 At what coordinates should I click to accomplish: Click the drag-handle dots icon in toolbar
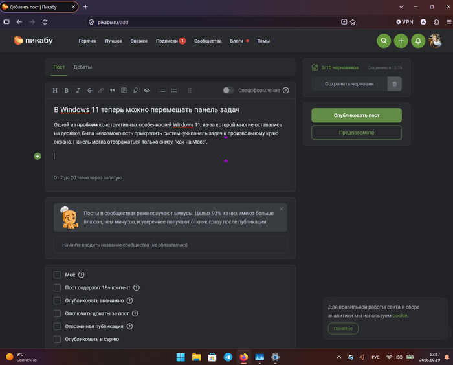tap(190, 91)
